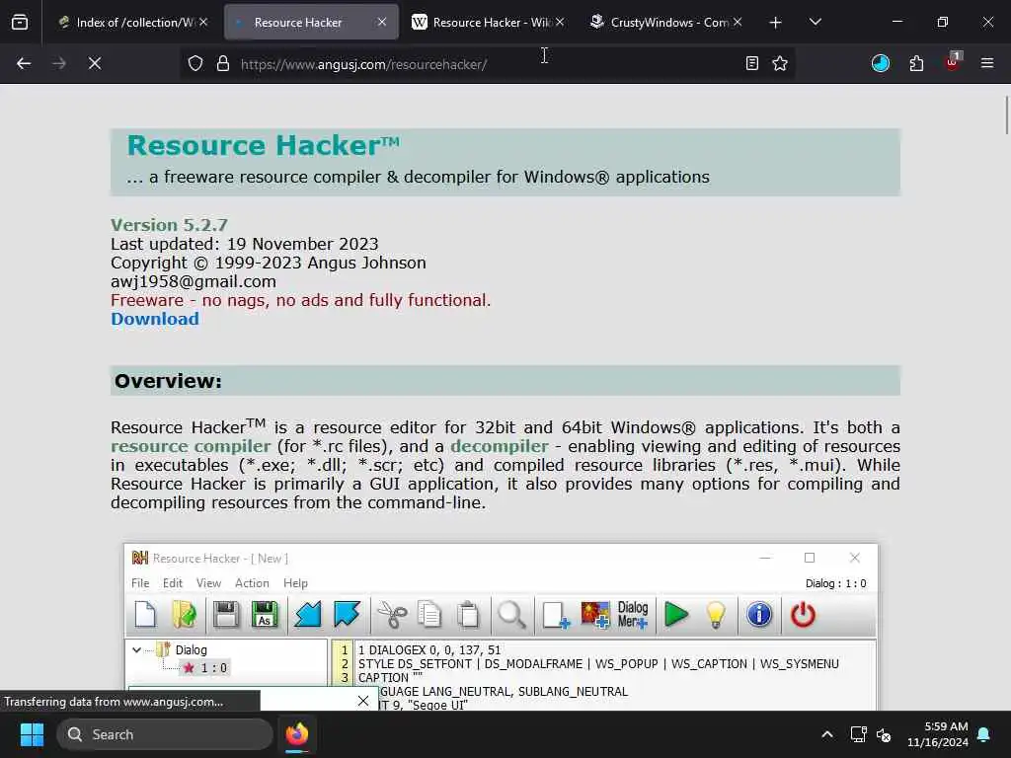Click the Open file folder icon in toolbar
The image size is (1011, 758).
(185, 614)
